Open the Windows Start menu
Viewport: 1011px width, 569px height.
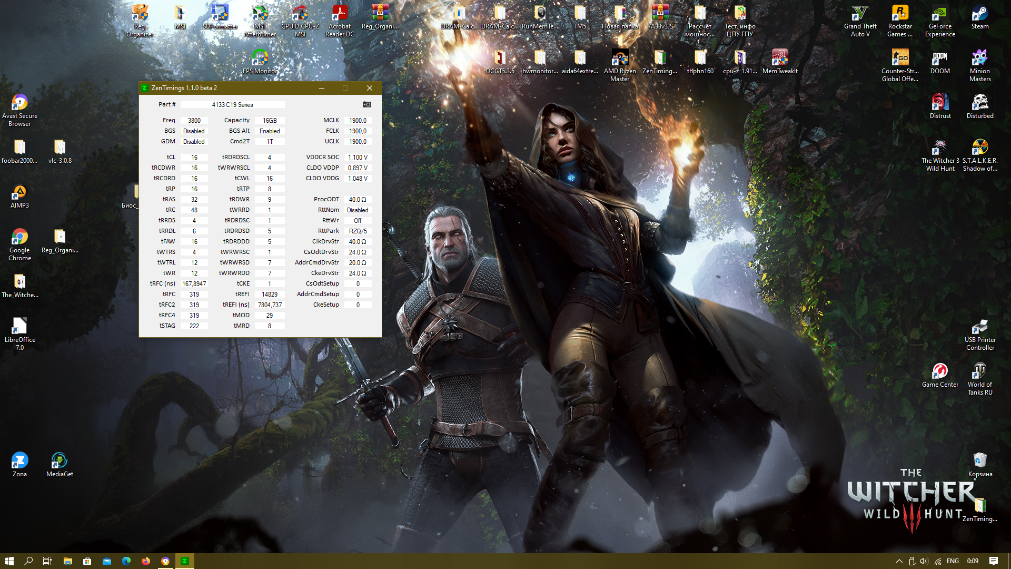click(9, 561)
